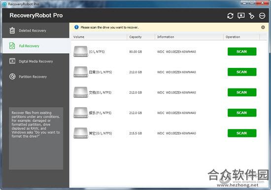Click the Information column header
This screenshot has width=271, height=190.
coord(189,37)
